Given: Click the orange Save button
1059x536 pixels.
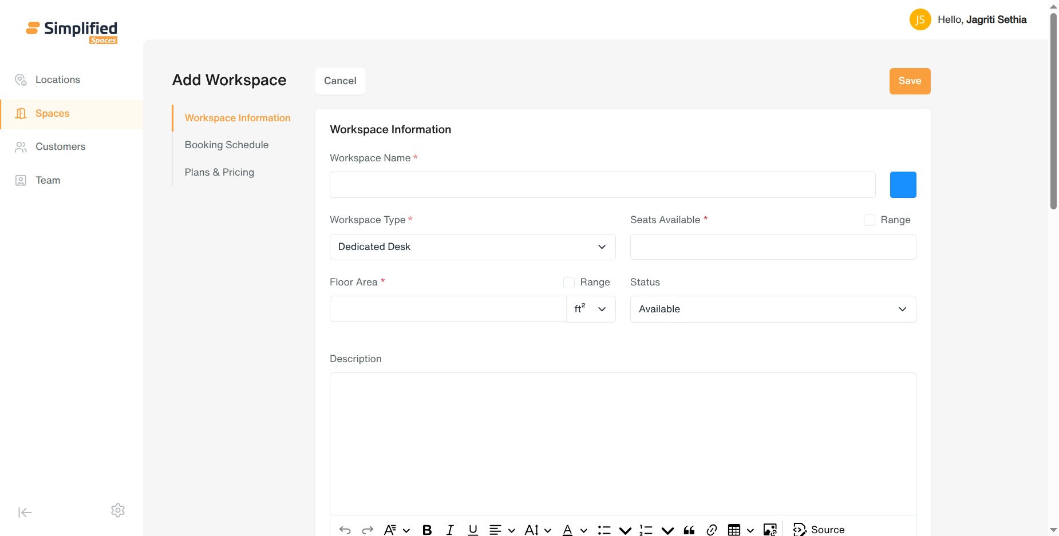Looking at the screenshot, I should coord(910,81).
